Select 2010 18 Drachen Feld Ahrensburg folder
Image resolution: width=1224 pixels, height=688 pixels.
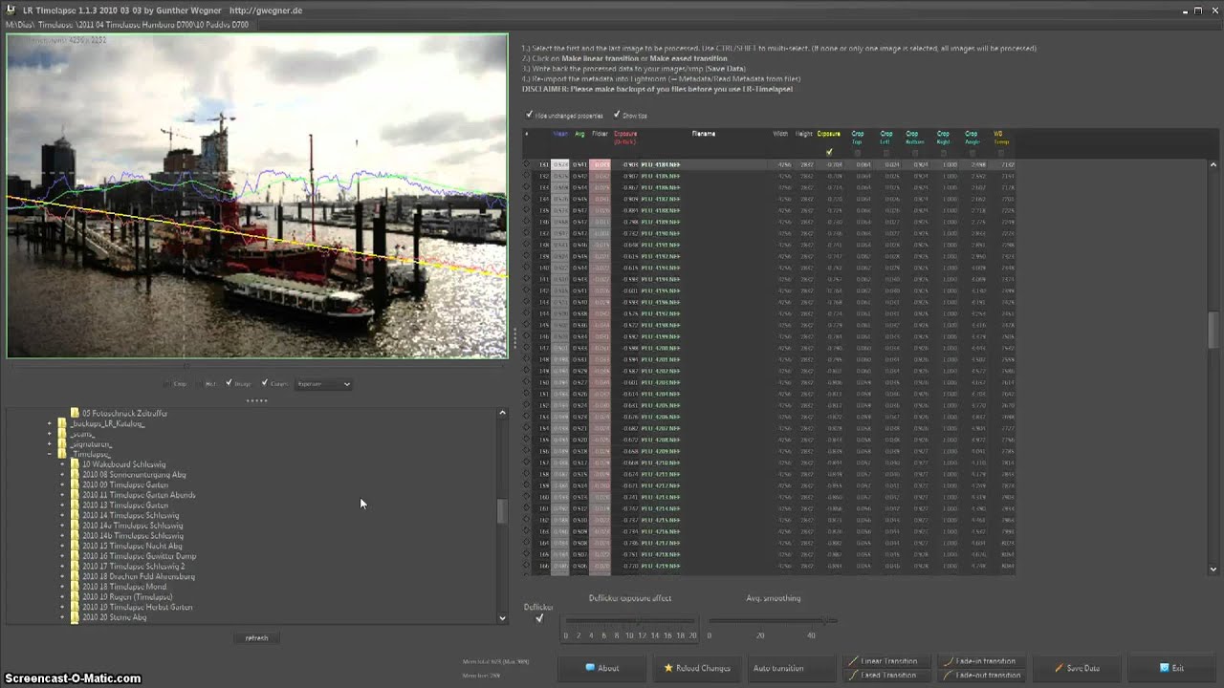(x=139, y=576)
